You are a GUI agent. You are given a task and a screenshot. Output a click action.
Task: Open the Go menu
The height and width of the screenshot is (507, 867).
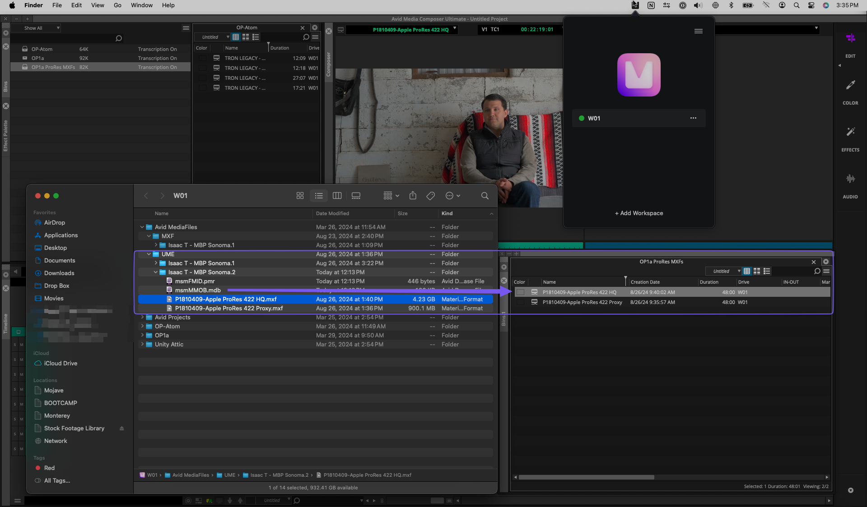(x=117, y=5)
